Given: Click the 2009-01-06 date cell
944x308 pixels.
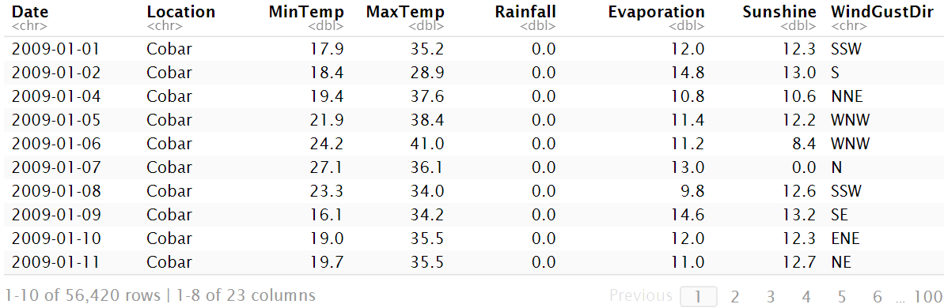Looking at the screenshot, I should coord(56,144).
